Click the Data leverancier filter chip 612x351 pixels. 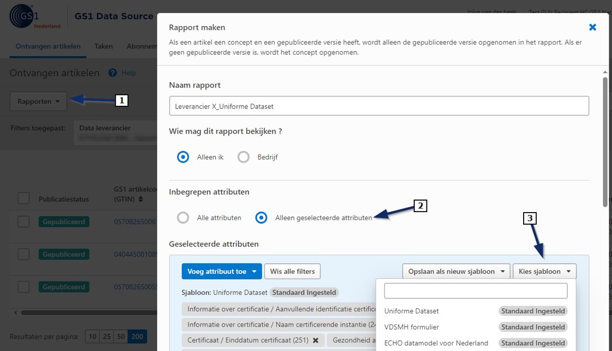[x=115, y=133]
